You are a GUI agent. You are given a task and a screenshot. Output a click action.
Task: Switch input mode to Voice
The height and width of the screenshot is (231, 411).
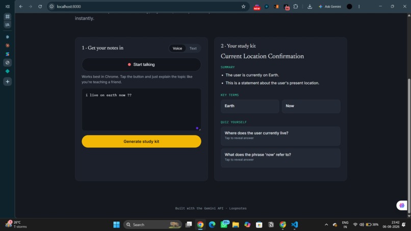click(177, 48)
